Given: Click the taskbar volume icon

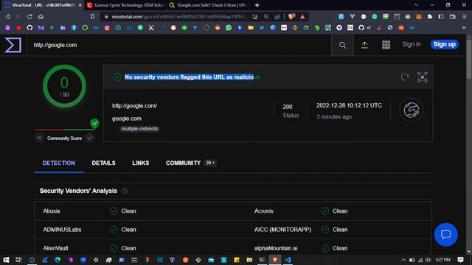Looking at the screenshot, I should (x=428, y=260).
